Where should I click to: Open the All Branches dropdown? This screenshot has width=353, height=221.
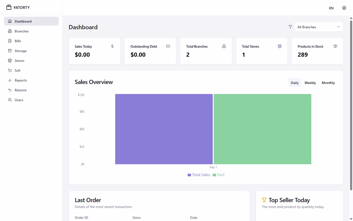[319, 27]
